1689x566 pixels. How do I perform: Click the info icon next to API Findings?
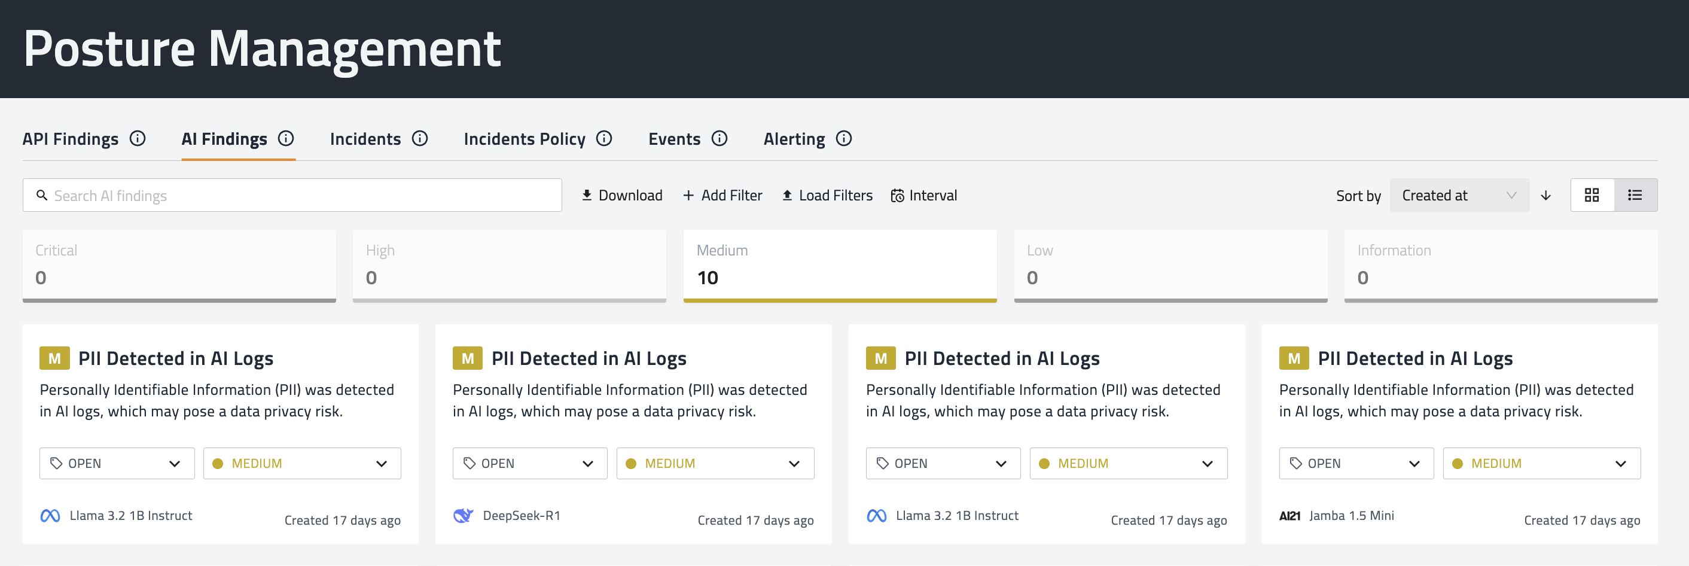[x=137, y=138]
